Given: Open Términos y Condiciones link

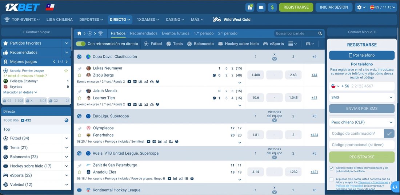Looking at the screenshot, I should pyautogui.click(x=373, y=183).
